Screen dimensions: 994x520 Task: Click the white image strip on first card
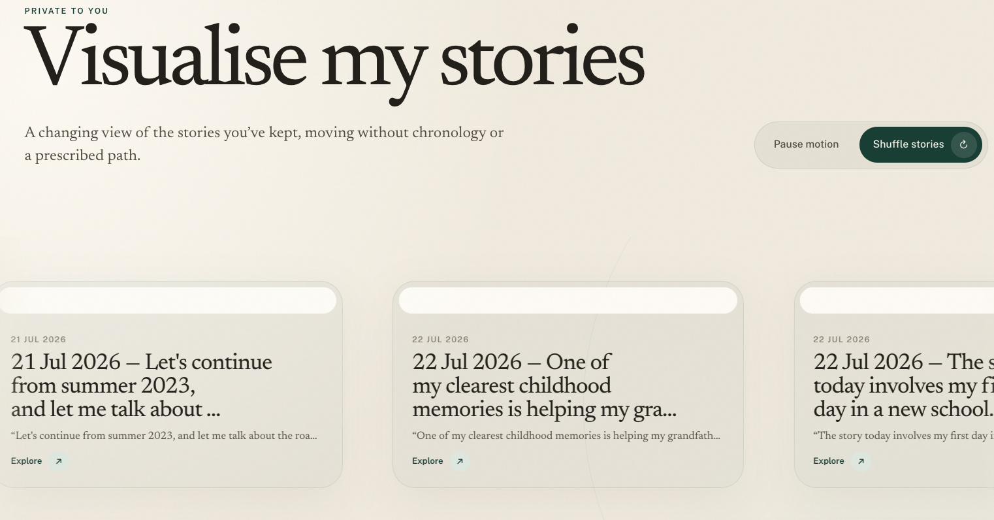coord(168,301)
